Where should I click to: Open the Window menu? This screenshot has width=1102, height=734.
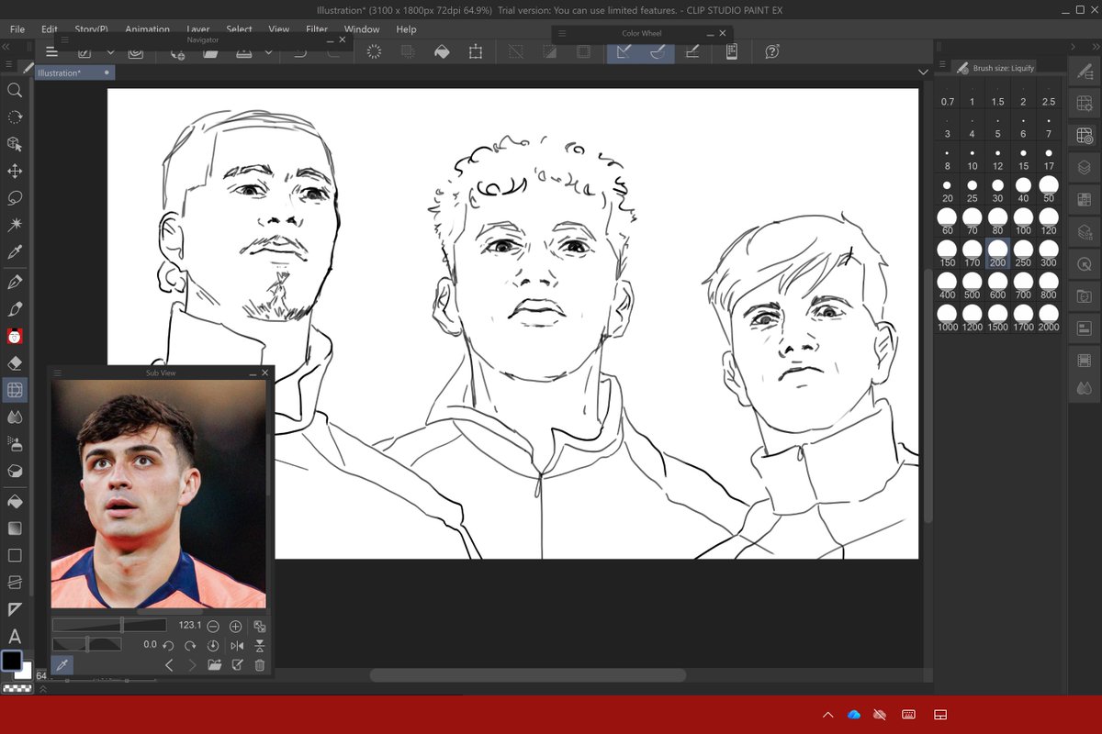[x=362, y=29]
